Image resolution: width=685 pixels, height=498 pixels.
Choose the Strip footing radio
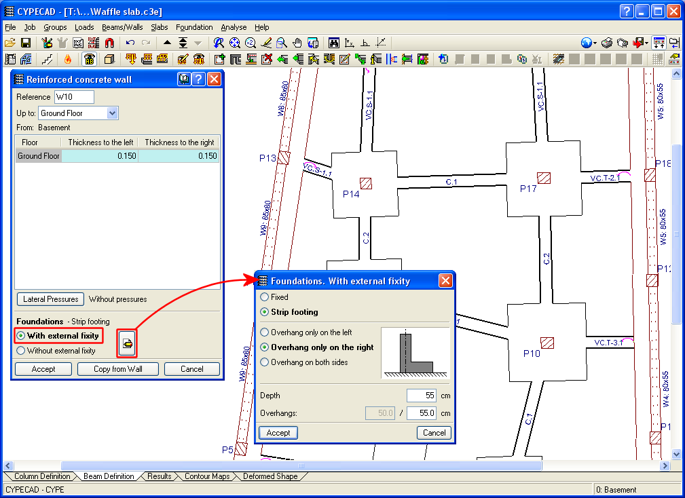(289, 312)
